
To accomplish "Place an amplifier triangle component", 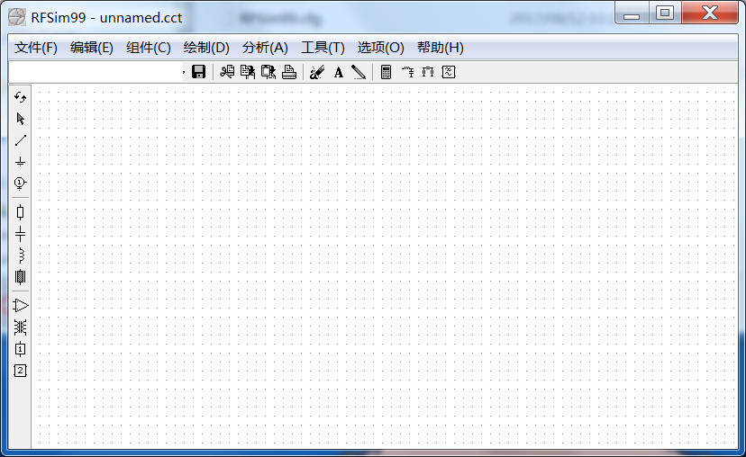I will pyautogui.click(x=21, y=306).
